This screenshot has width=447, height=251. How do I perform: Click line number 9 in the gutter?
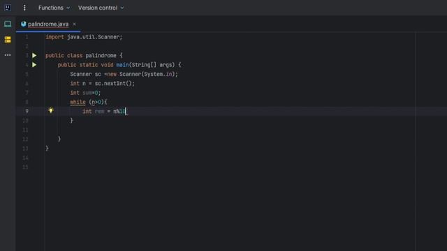tap(27, 111)
